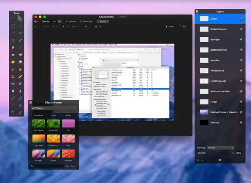
Task: Select the ListWindow.xib layer
Action: pyautogui.click(x=220, y=81)
